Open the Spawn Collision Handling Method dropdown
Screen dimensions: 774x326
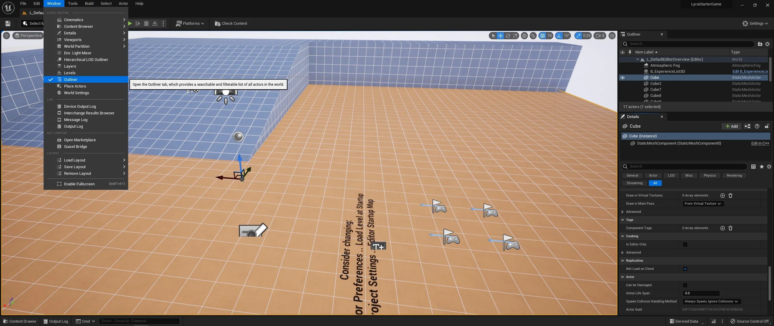[x=711, y=302]
